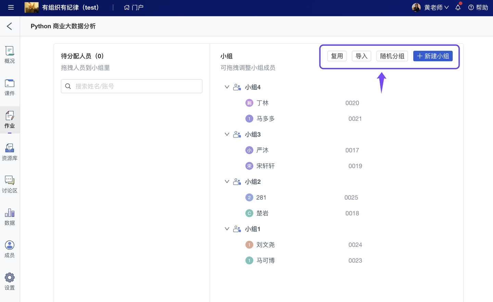This screenshot has height=302, width=493.
Task: Go to 门户 home portal
Action: (134, 8)
